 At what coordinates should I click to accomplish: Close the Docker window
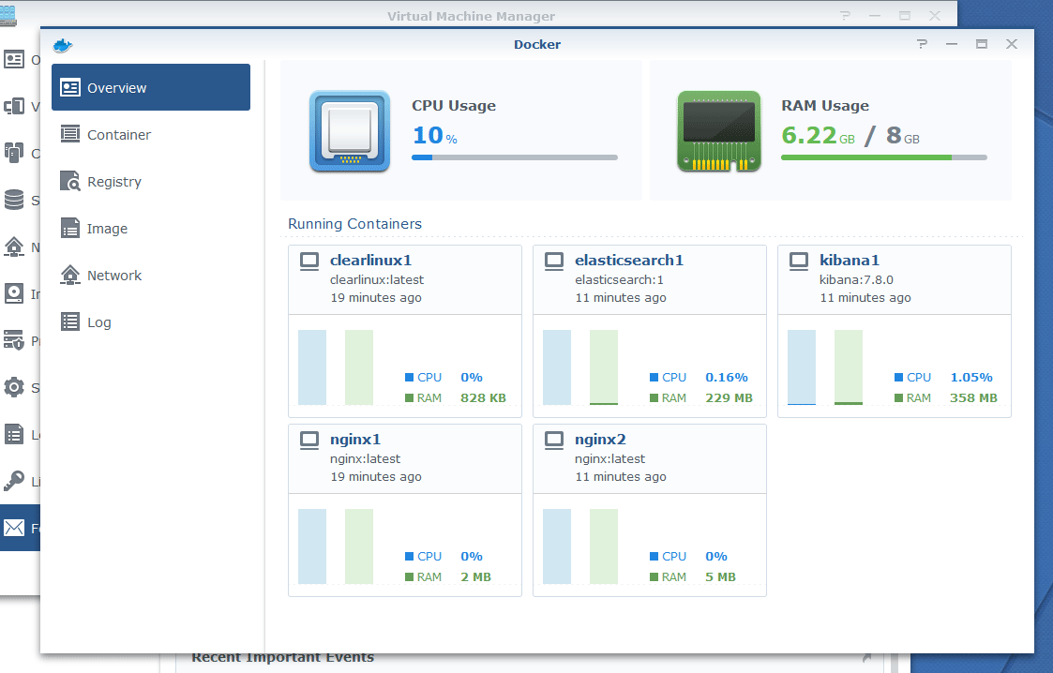1012,44
